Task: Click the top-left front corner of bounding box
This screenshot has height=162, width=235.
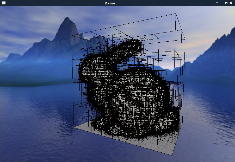Action: pyautogui.click(x=72, y=36)
